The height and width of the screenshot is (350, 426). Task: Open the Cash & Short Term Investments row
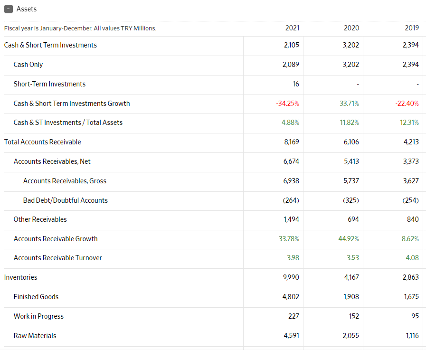pos(50,45)
